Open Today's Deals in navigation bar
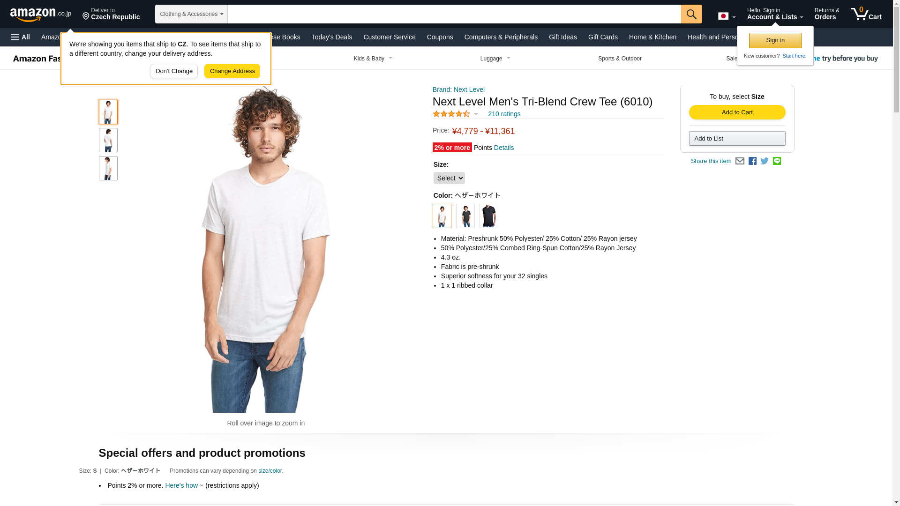This screenshot has height=506, width=900. point(331,37)
